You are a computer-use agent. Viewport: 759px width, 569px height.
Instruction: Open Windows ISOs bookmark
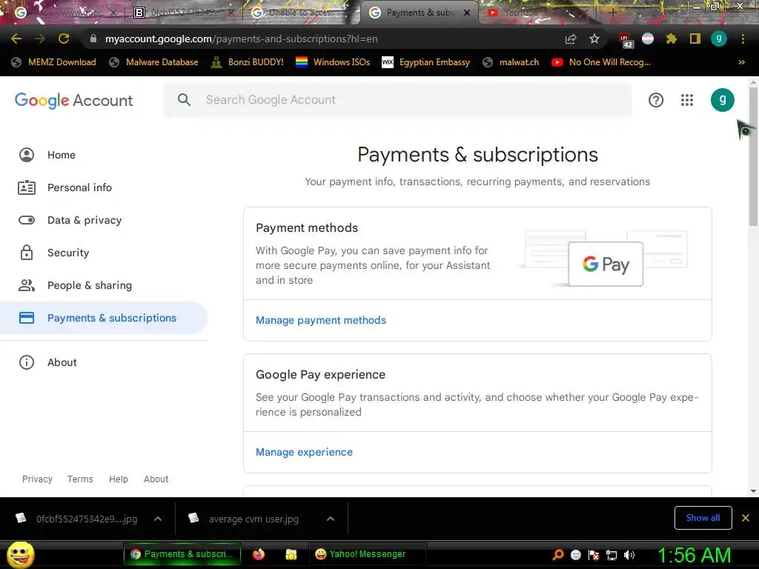point(333,62)
